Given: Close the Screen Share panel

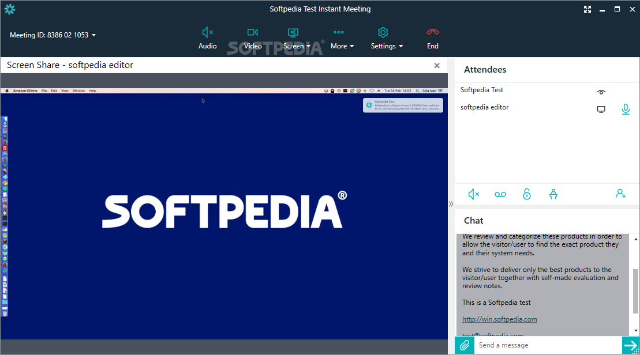Looking at the screenshot, I should (x=437, y=66).
